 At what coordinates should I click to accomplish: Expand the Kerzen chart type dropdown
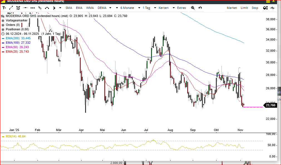coord(167,8)
